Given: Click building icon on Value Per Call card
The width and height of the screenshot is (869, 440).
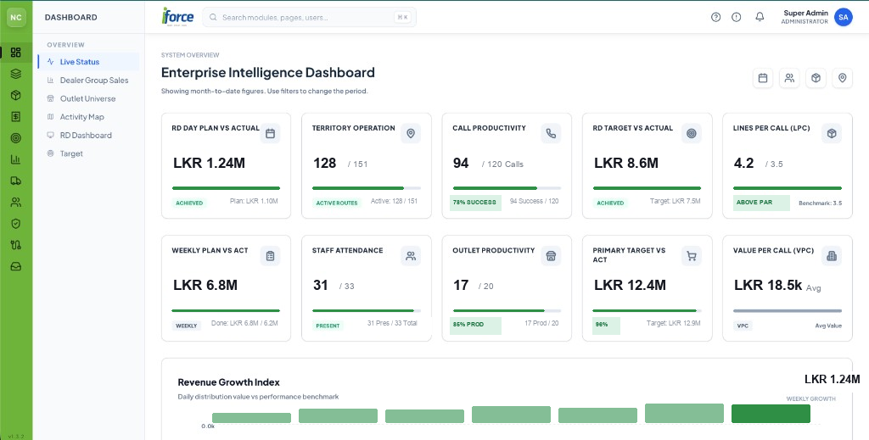Looking at the screenshot, I should click(x=832, y=256).
